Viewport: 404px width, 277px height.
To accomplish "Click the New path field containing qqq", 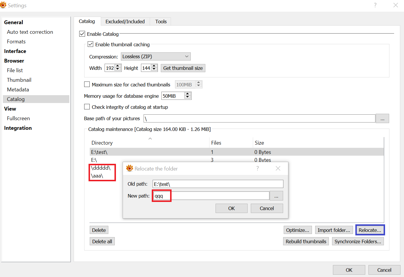I will (x=211, y=196).
